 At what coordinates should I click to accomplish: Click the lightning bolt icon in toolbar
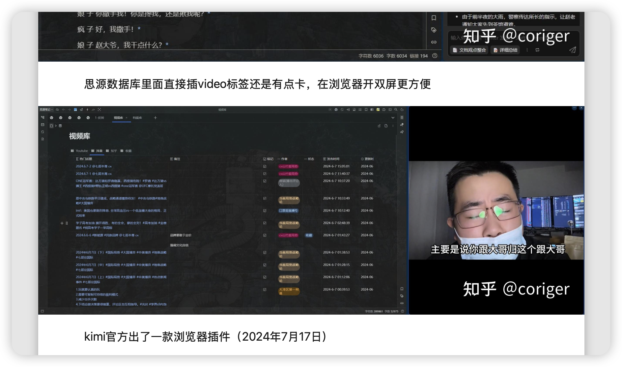tap(87, 109)
